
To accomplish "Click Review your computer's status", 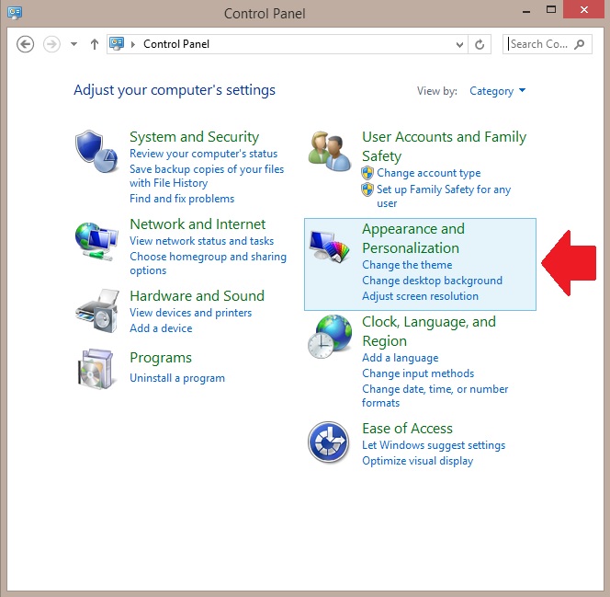I will pyautogui.click(x=203, y=154).
